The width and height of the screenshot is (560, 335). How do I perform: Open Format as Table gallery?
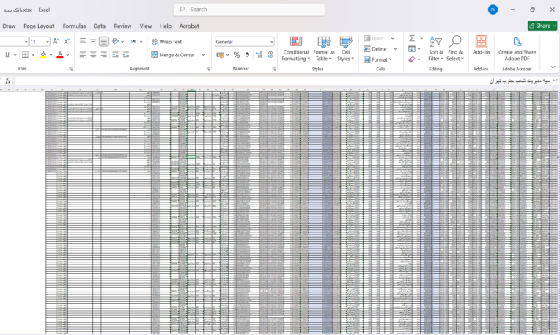coord(324,49)
